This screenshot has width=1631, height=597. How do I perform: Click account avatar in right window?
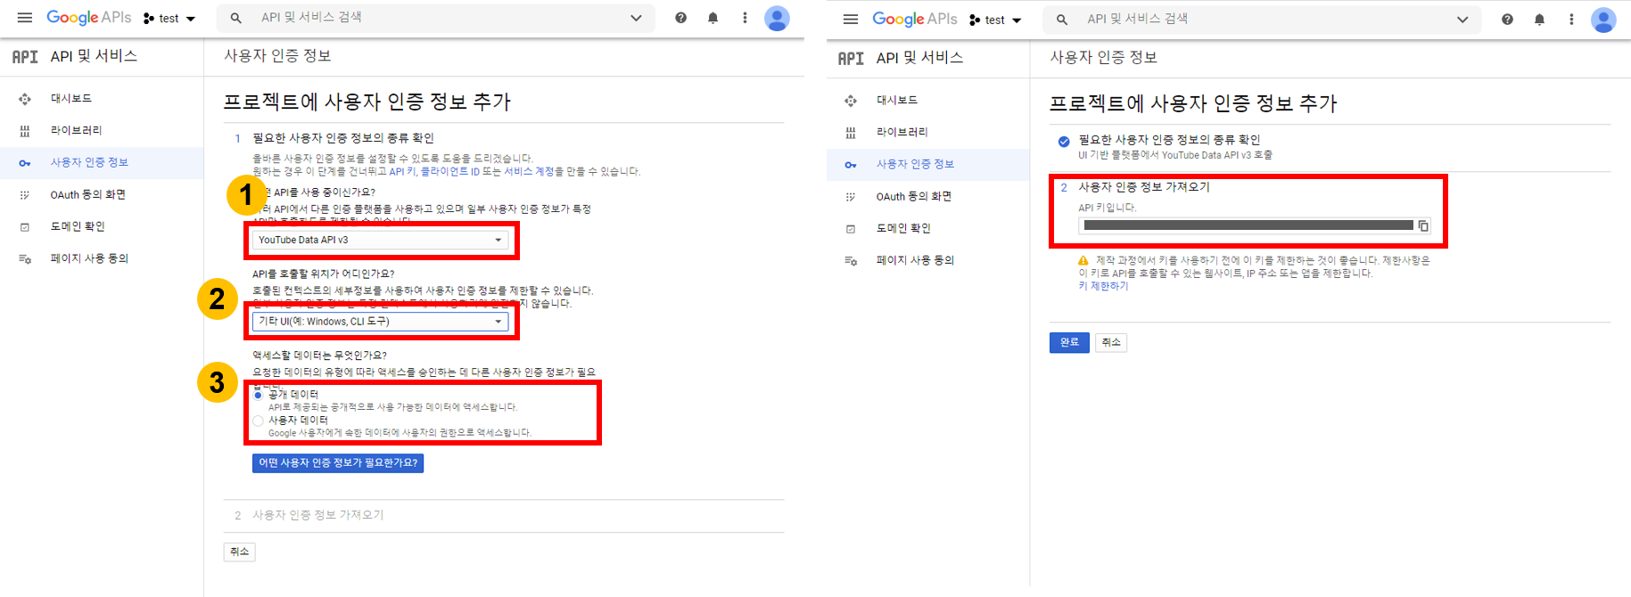[x=1603, y=20]
